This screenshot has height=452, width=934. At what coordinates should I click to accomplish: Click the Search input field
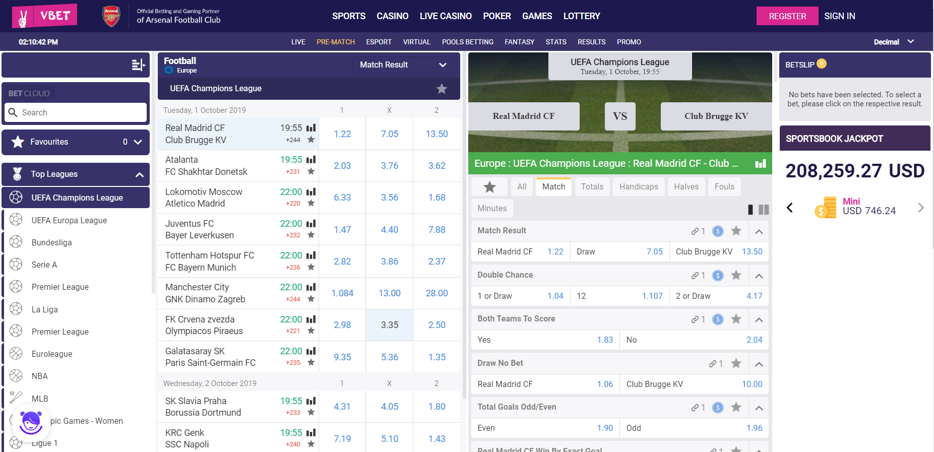click(76, 112)
